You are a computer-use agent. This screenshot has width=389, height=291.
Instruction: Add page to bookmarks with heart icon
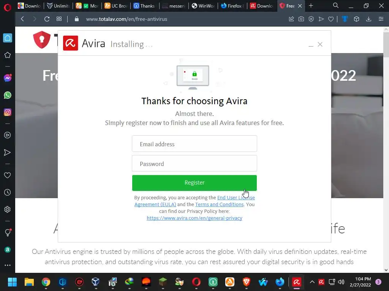click(331, 19)
